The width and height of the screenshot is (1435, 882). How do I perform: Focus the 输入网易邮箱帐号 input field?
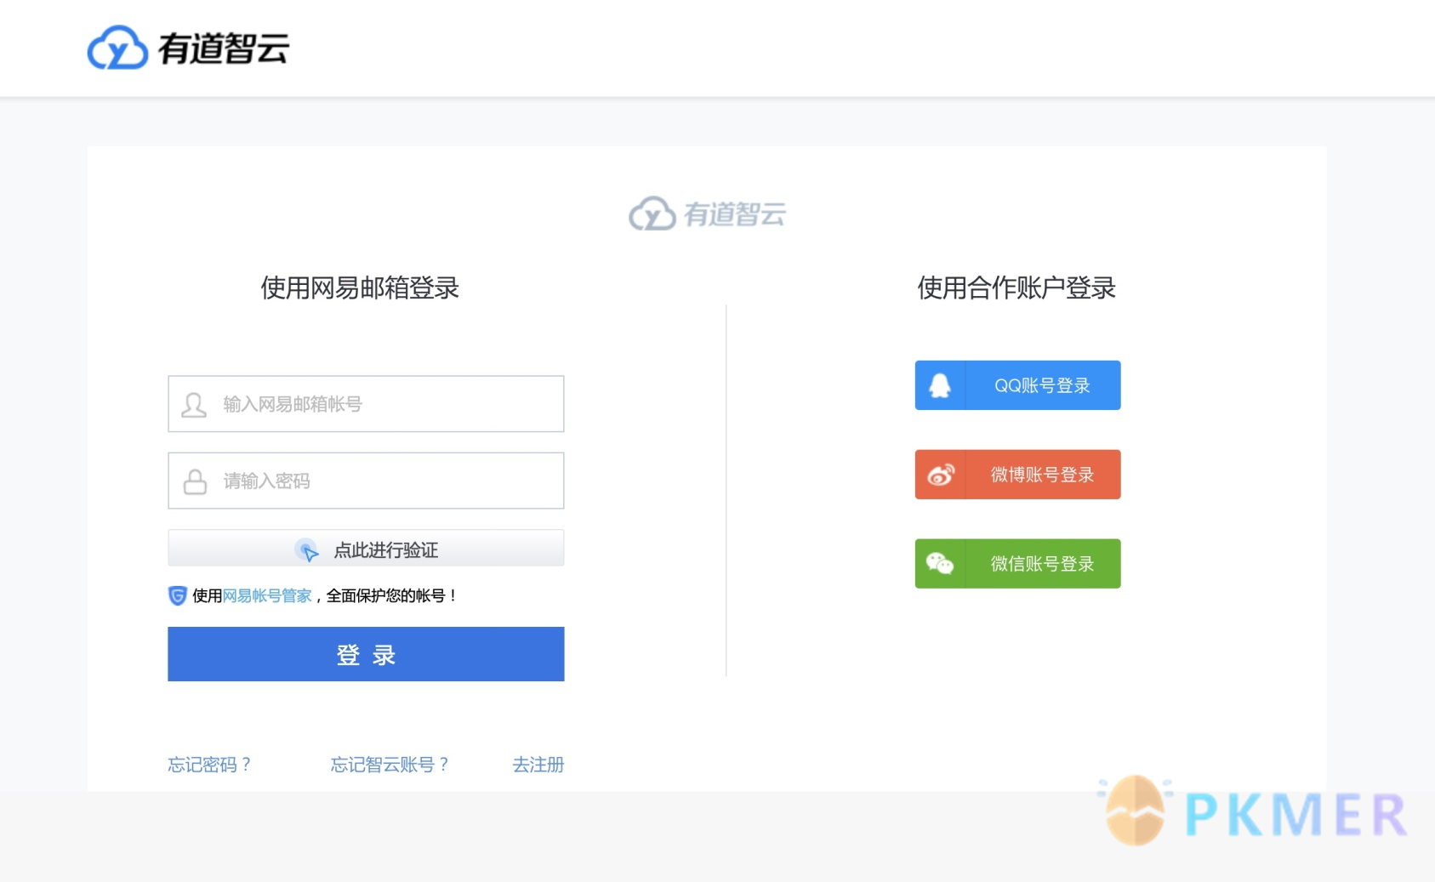pyautogui.click(x=366, y=404)
